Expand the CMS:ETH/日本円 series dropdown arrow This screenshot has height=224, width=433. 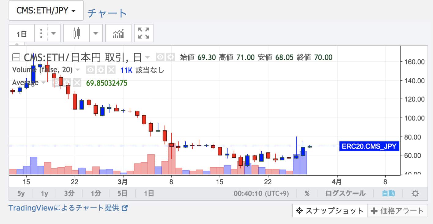pos(147,58)
